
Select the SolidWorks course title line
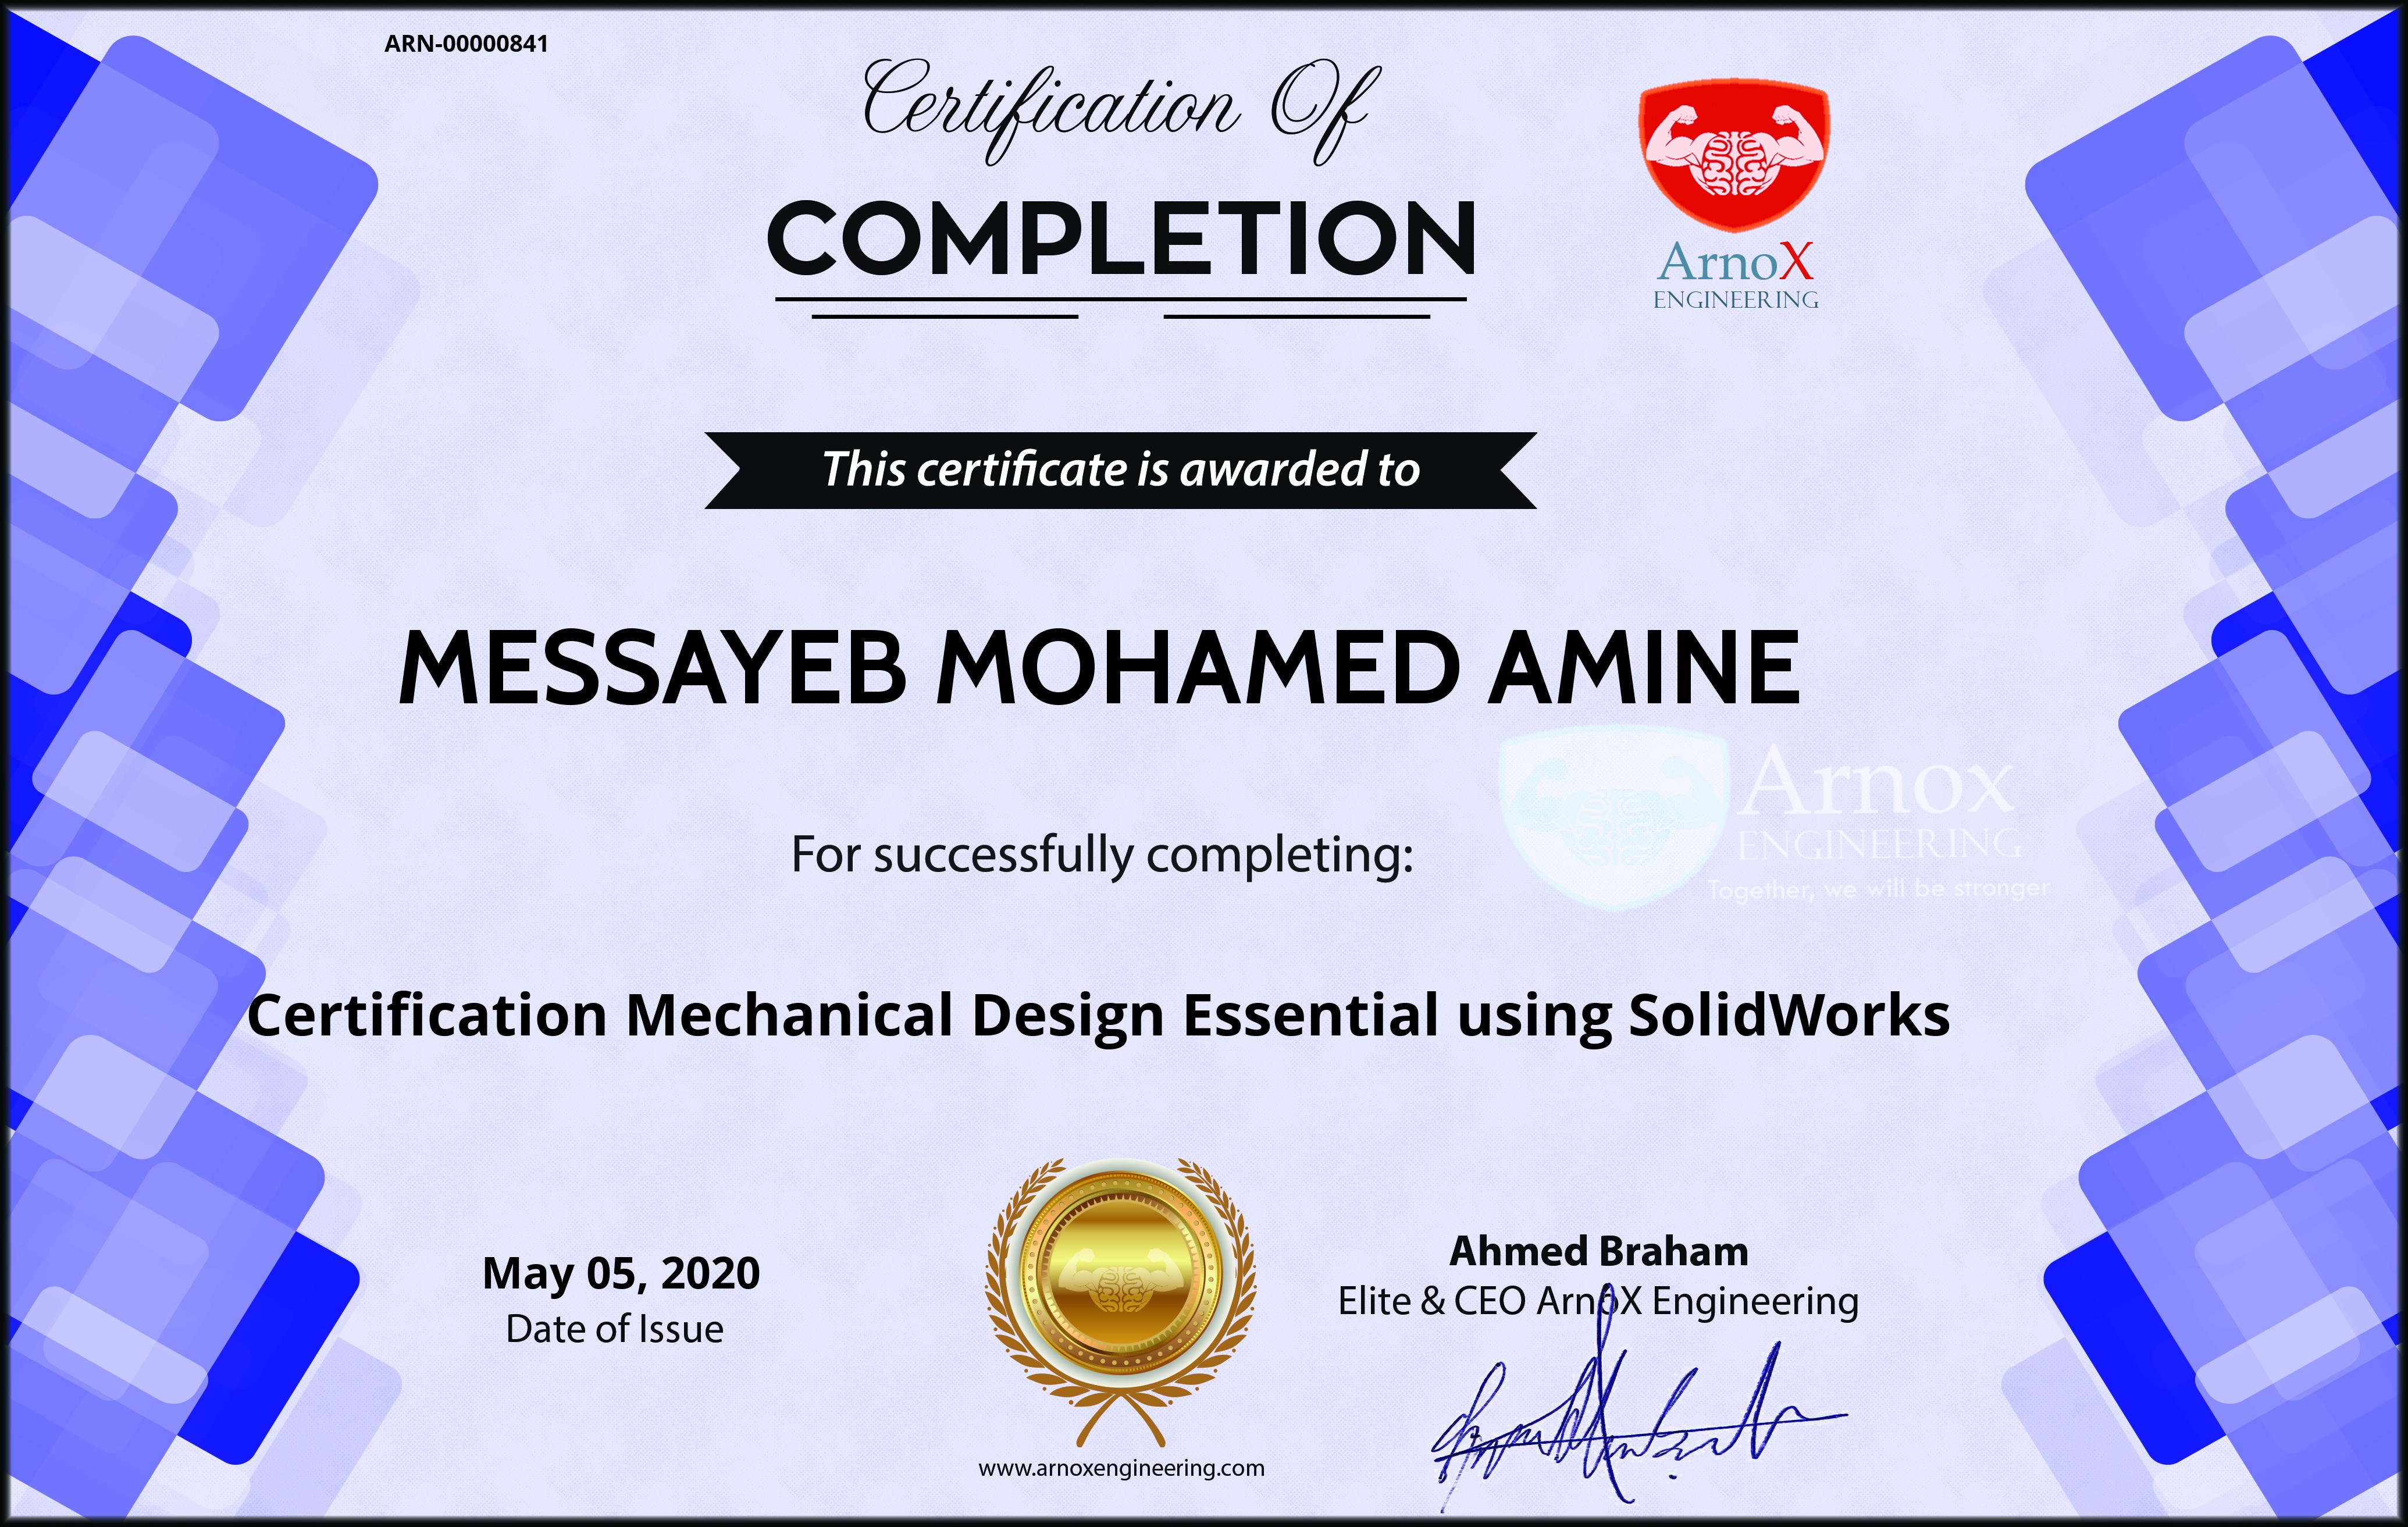tap(1098, 1017)
